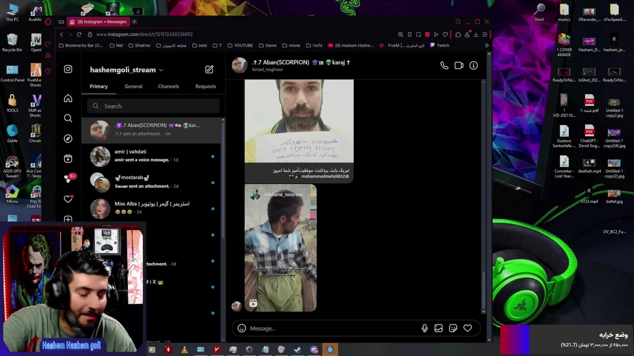Switch to the Primary tab
634x356 pixels.
point(99,87)
